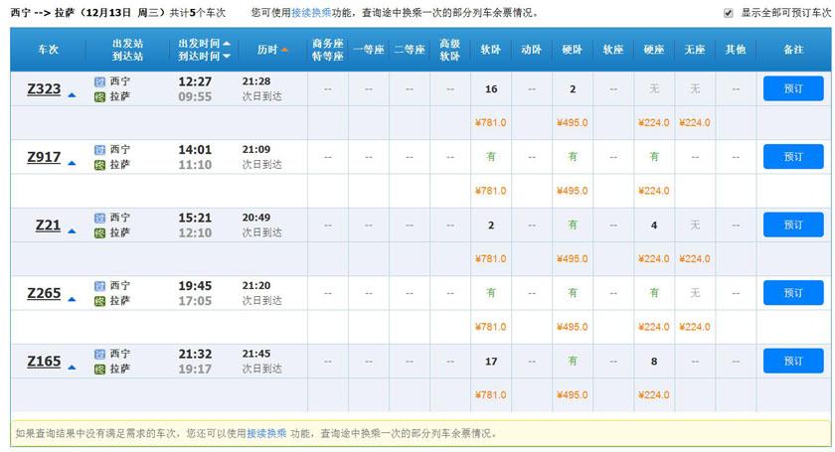Open 接续换乘 link in top notice
Screen dimensions: 835x452
point(311,13)
